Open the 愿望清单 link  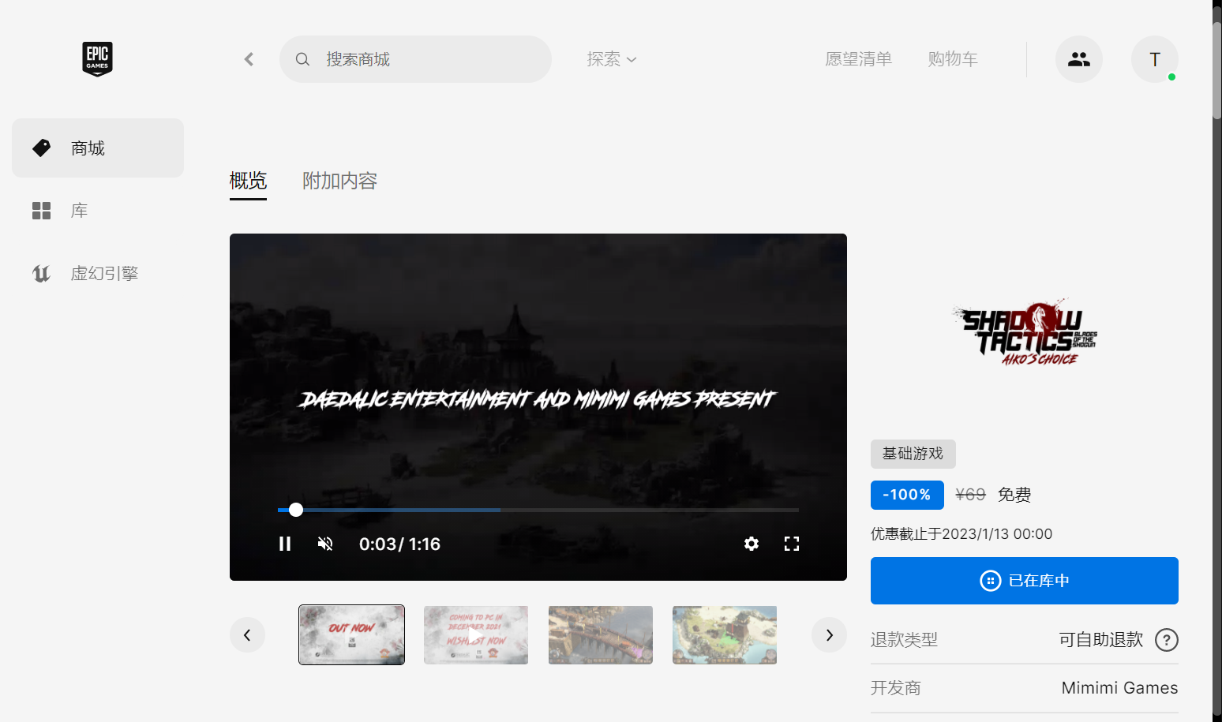(858, 59)
